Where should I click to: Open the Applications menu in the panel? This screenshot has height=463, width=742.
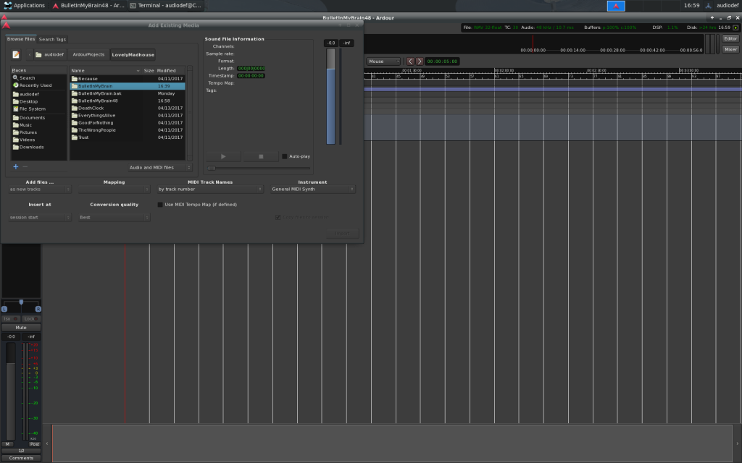tap(24, 6)
